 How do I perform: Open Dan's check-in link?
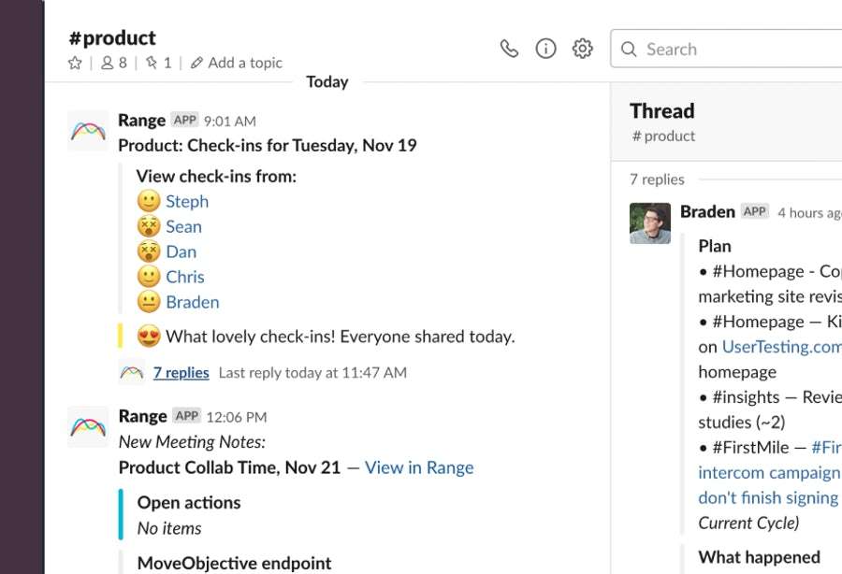pos(181,251)
